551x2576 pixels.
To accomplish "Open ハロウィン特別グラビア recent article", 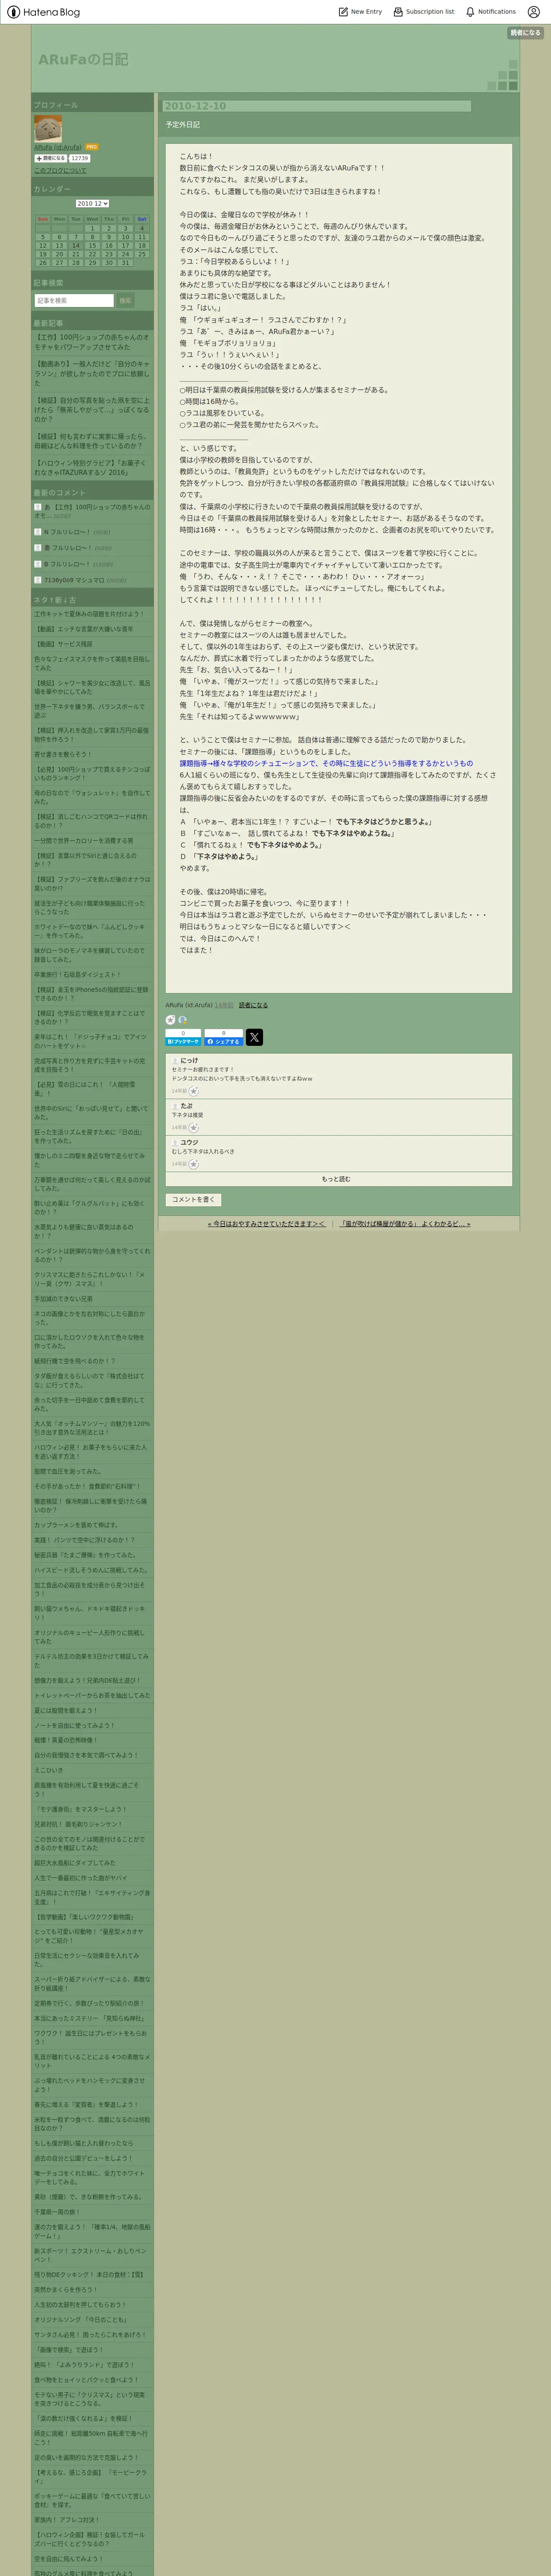I will coord(91,467).
